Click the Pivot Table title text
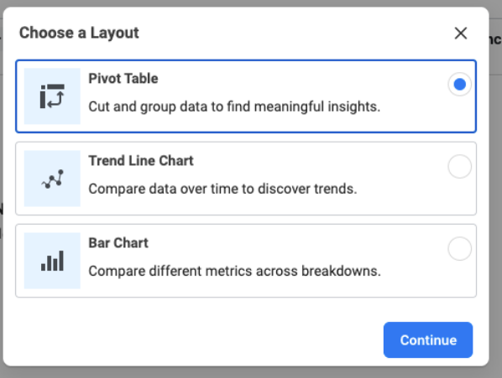Screen dimensions: 502x378 coord(123,79)
